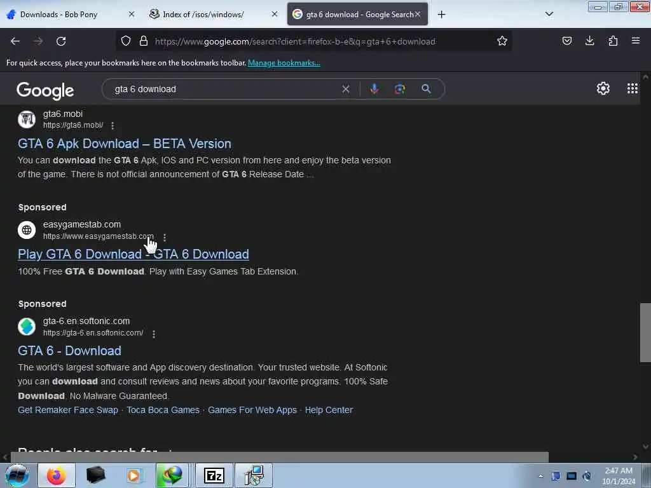Open the Firefox downloads panel icon
Image resolution: width=651 pixels, height=488 pixels.
click(x=589, y=41)
